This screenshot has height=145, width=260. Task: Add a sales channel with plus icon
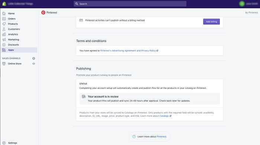[x=34, y=58]
